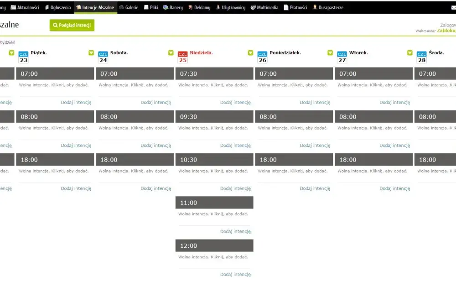Click Dodaj intencję under Poniedziałek 07:00
This screenshot has height=282, width=456.
pyautogui.click(x=315, y=102)
